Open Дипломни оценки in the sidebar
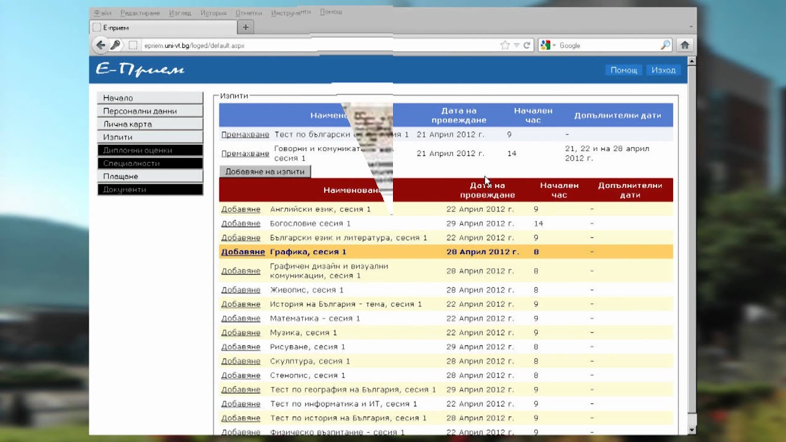Screen dimensions: 786x442 click(x=150, y=150)
